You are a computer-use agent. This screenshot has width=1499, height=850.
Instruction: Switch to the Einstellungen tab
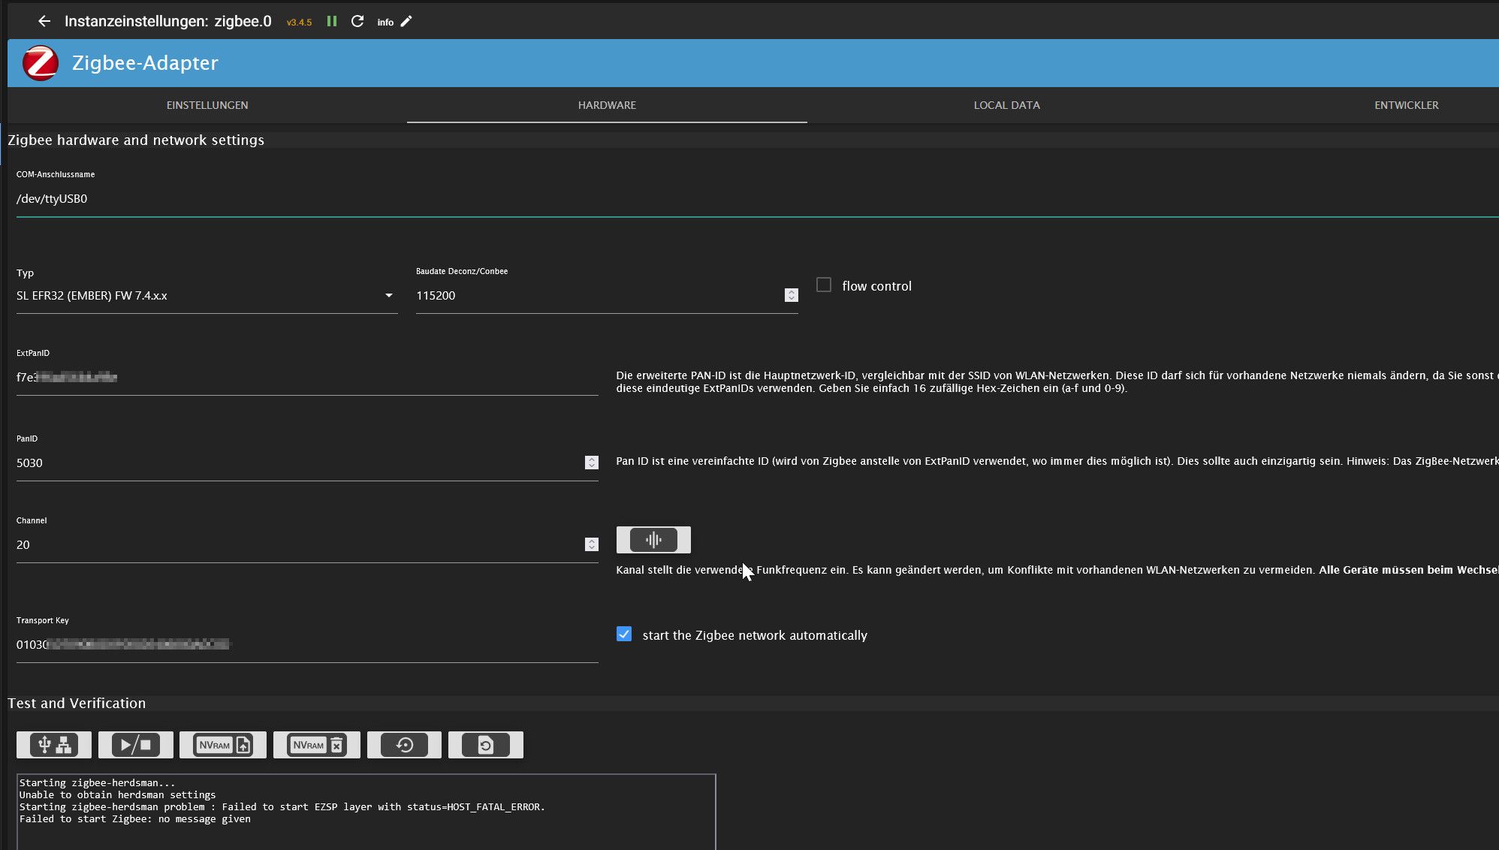tap(207, 105)
